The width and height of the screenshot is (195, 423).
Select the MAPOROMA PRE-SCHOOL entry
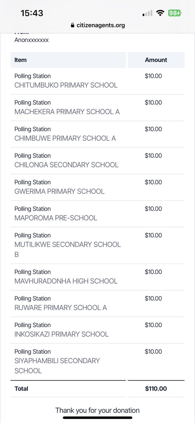[x=97, y=214]
